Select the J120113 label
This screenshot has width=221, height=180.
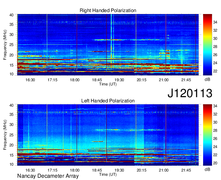pos(190,93)
